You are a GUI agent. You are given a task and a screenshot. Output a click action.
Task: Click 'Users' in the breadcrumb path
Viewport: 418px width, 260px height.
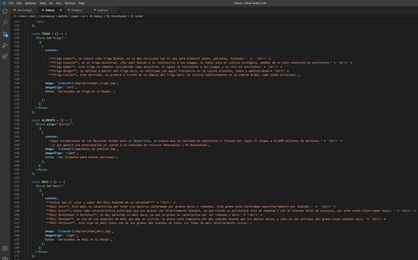(x=23, y=16)
